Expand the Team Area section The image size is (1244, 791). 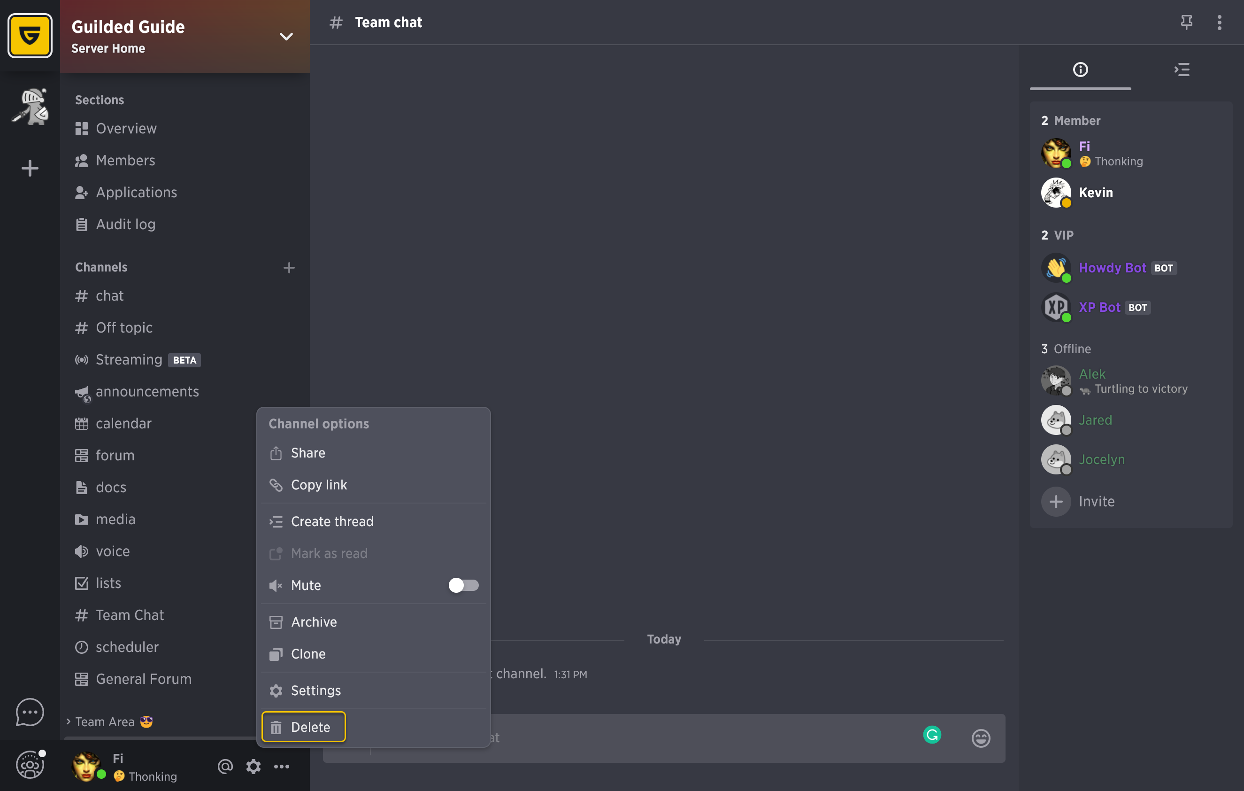point(68,721)
